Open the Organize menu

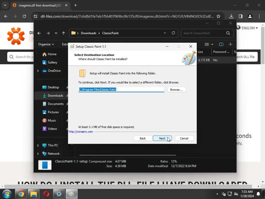46,44
